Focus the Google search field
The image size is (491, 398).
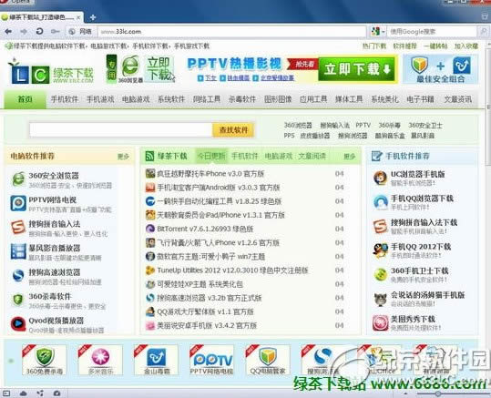(432, 31)
